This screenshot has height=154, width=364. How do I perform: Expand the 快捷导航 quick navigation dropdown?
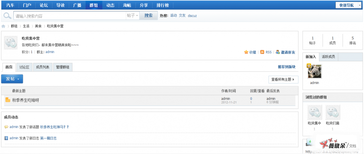(348, 5)
